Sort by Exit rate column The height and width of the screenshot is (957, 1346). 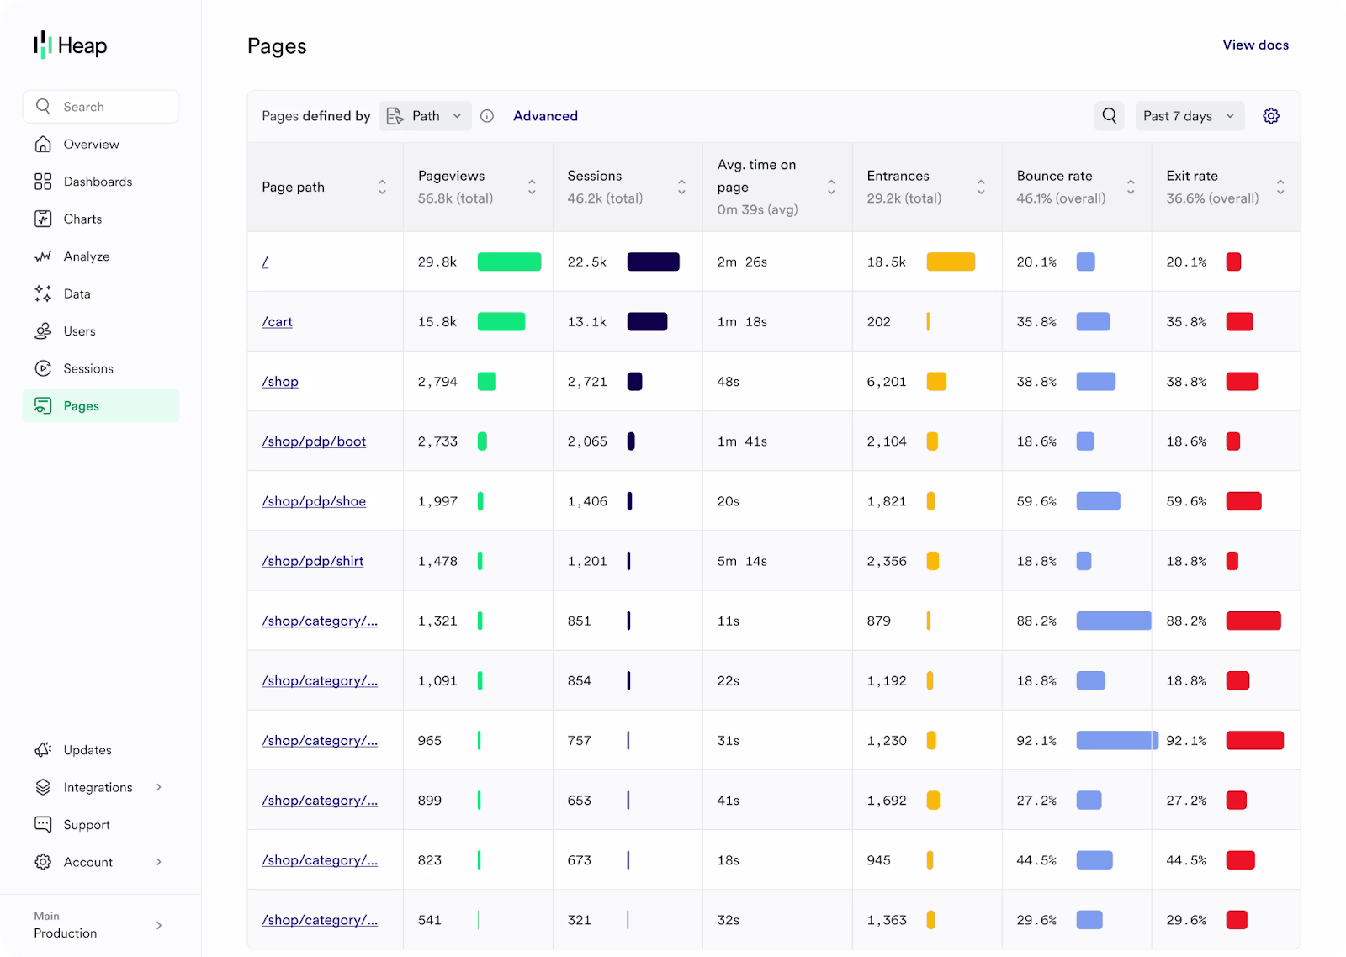pos(1280,187)
